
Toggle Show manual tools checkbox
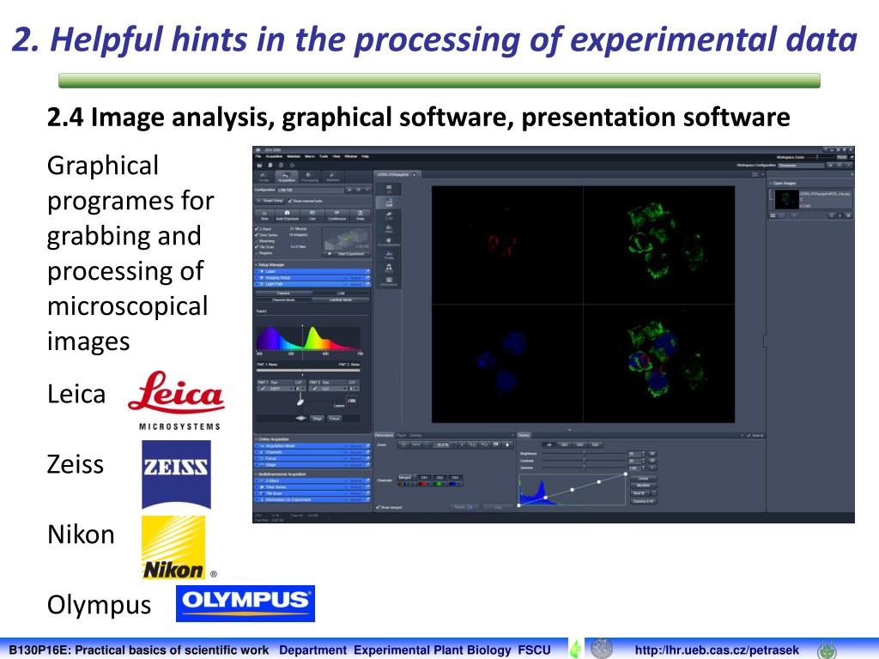(290, 201)
